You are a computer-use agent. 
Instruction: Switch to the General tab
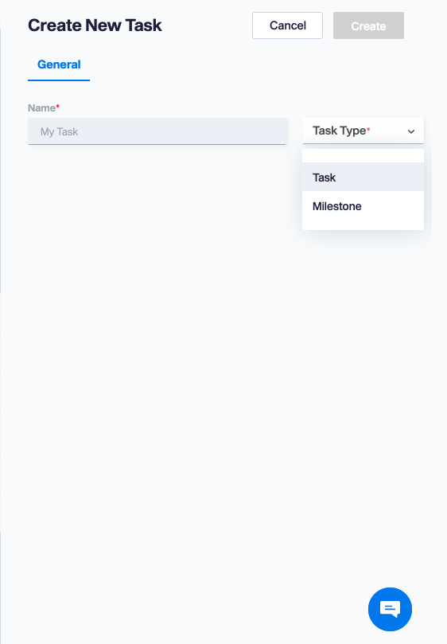click(x=59, y=64)
